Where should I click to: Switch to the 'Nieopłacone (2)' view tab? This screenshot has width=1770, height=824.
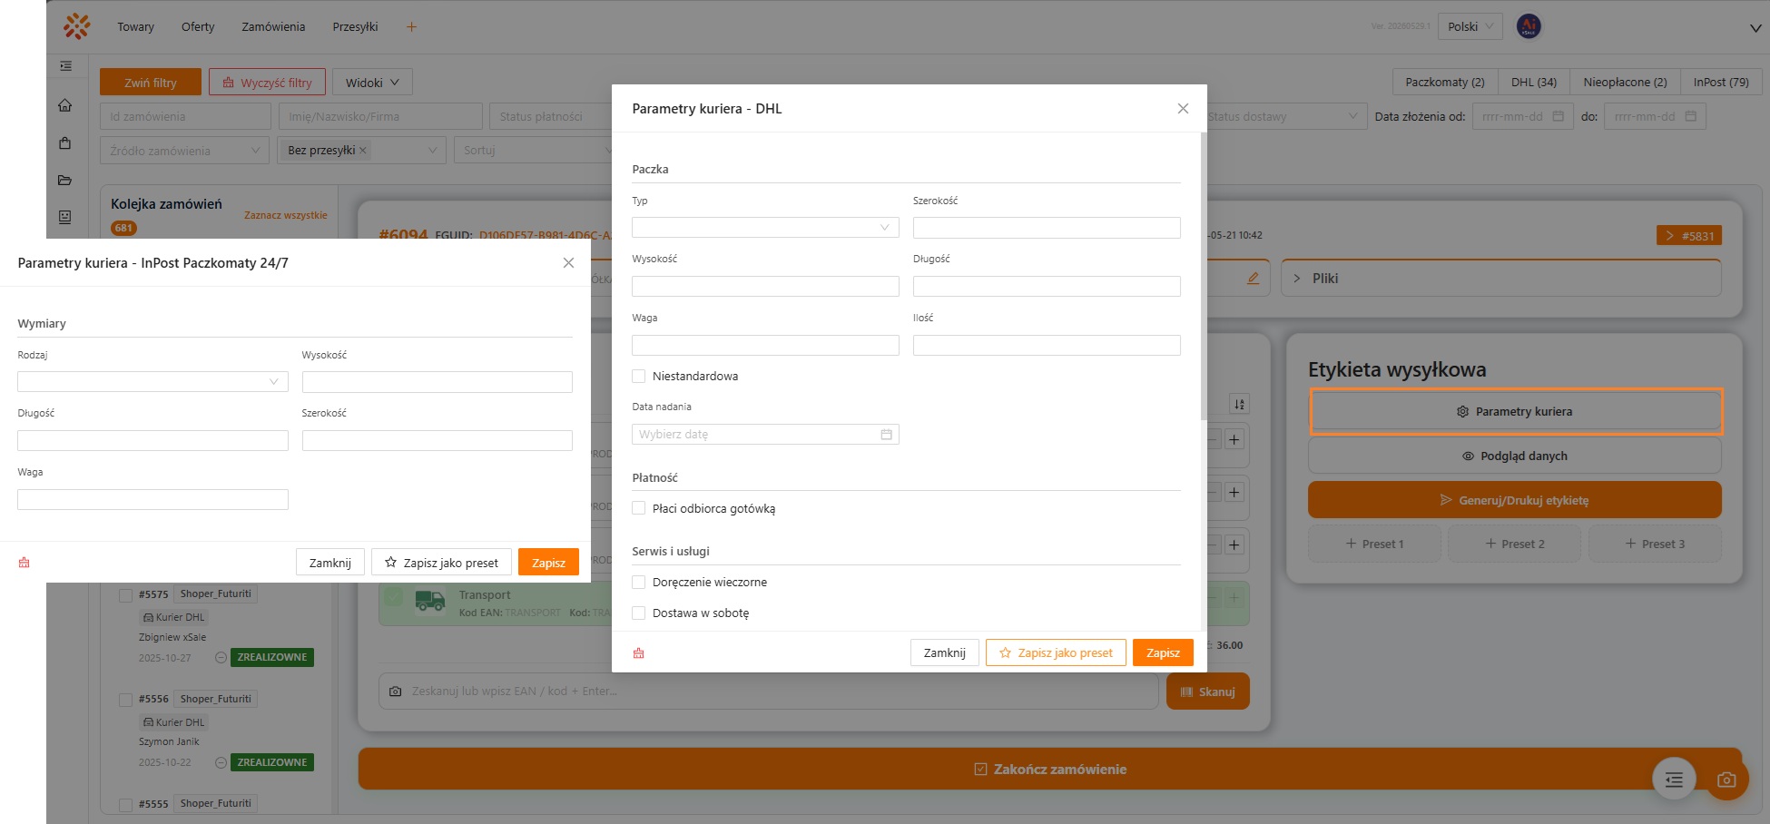1626,83
